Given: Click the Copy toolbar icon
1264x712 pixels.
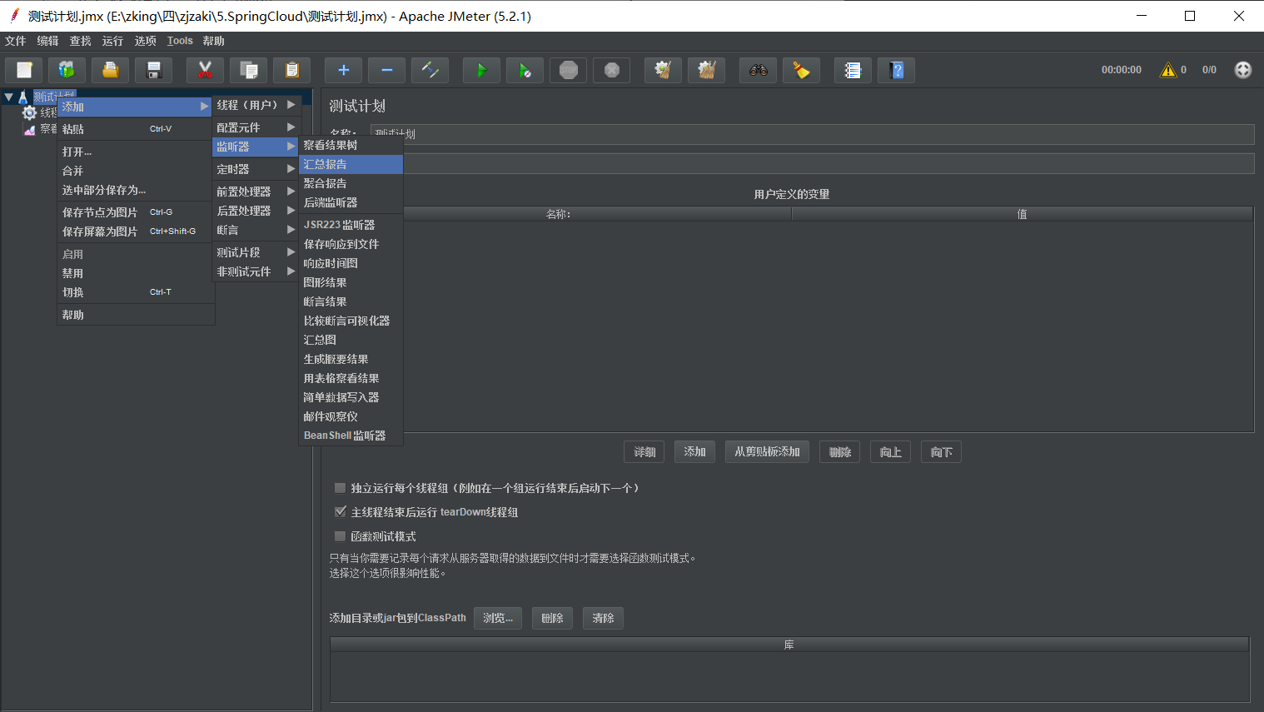Looking at the screenshot, I should (248, 70).
